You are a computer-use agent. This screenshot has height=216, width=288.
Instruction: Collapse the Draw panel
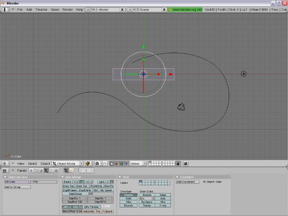point(120,177)
